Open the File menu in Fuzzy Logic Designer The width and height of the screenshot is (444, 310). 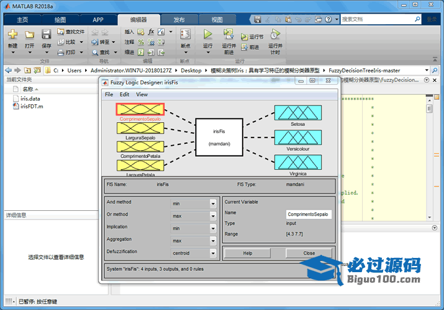click(109, 94)
